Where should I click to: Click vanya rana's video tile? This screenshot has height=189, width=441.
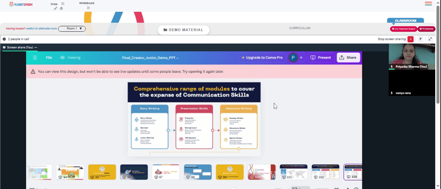tap(412, 83)
